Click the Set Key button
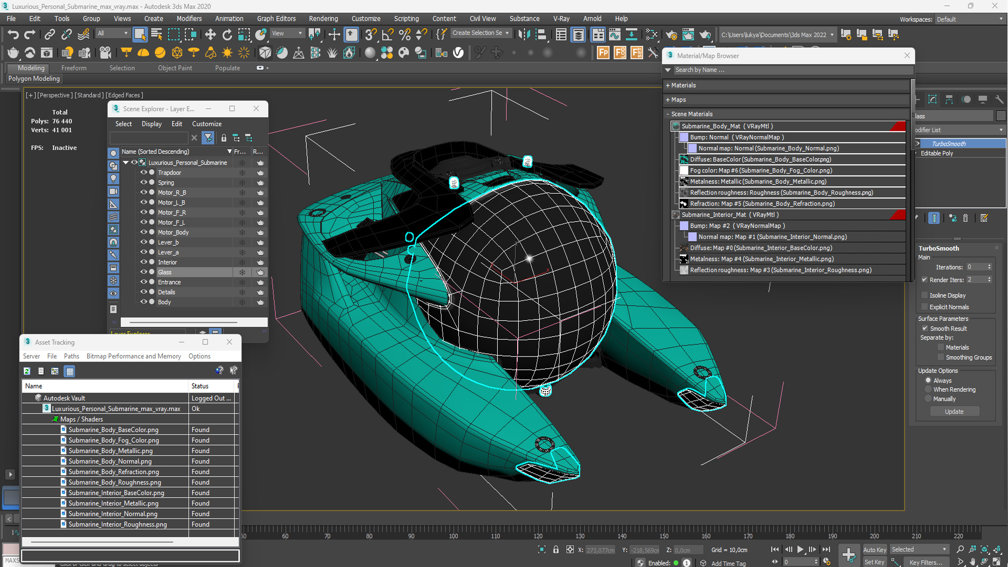The height and width of the screenshot is (567, 1008). pos(875,562)
